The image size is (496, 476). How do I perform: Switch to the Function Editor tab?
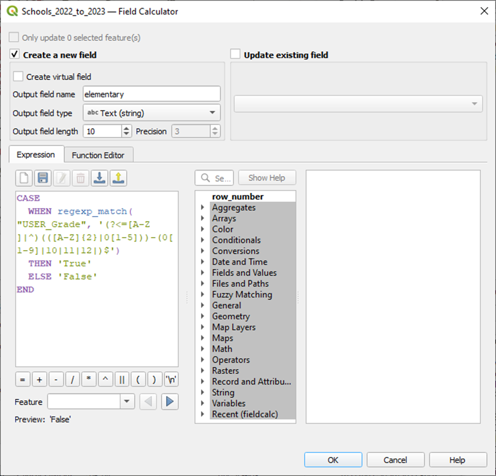pos(98,155)
